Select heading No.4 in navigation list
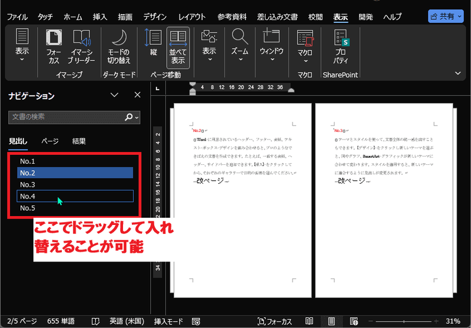Viewport: 471px width, 328px height. pyautogui.click(x=75, y=196)
